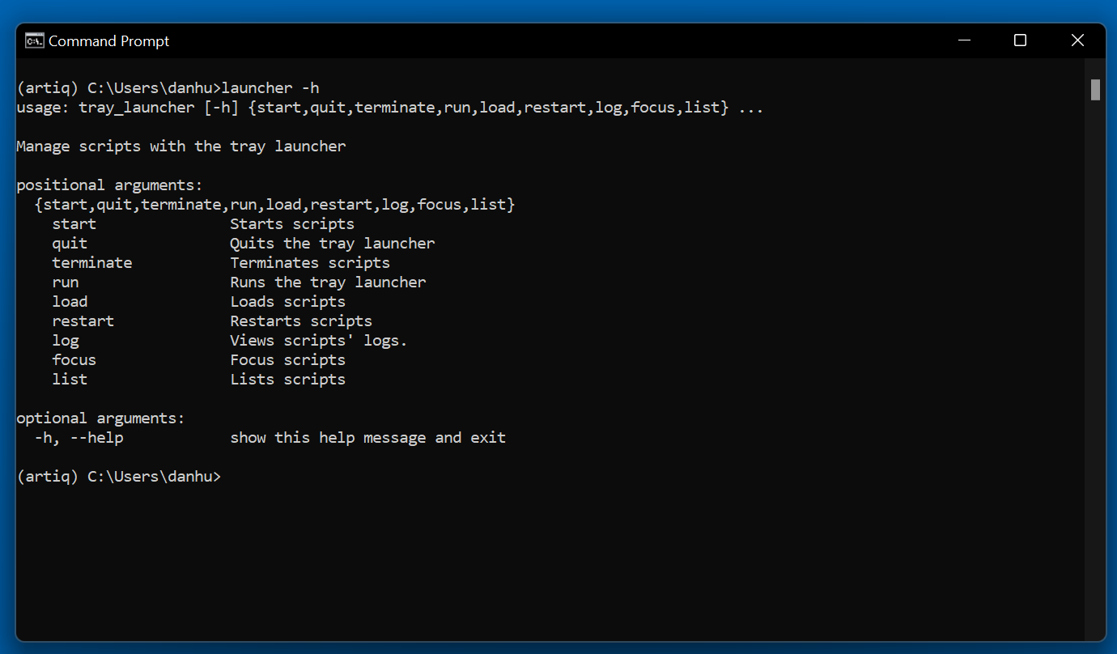Viewport: 1117px width, 654px height.
Task: Click the '-h, --help' option text
Action: (79, 438)
